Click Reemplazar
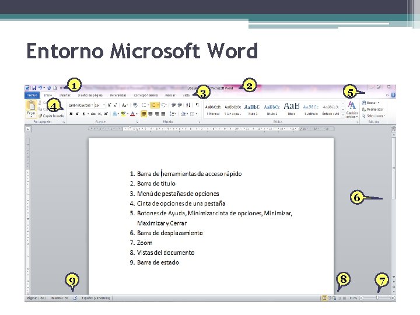The width and height of the screenshot is (420, 315). pos(373,109)
